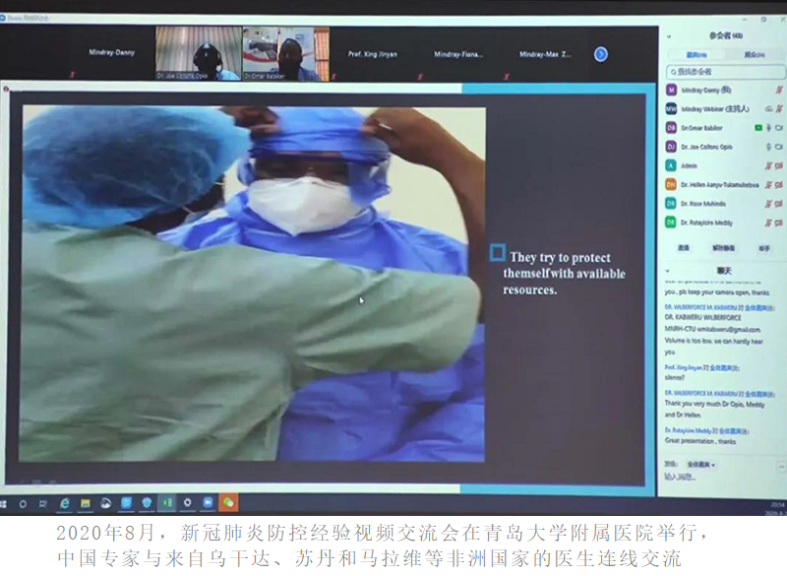
Task: Click the Invite button below participants list
Action: pyautogui.click(x=683, y=248)
